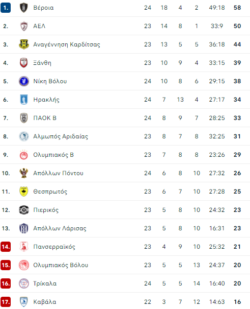The width and height of the screenshot is (250, 309).
Task: Click the red rank 17 position badge
Action: click(x=6, y=302)
